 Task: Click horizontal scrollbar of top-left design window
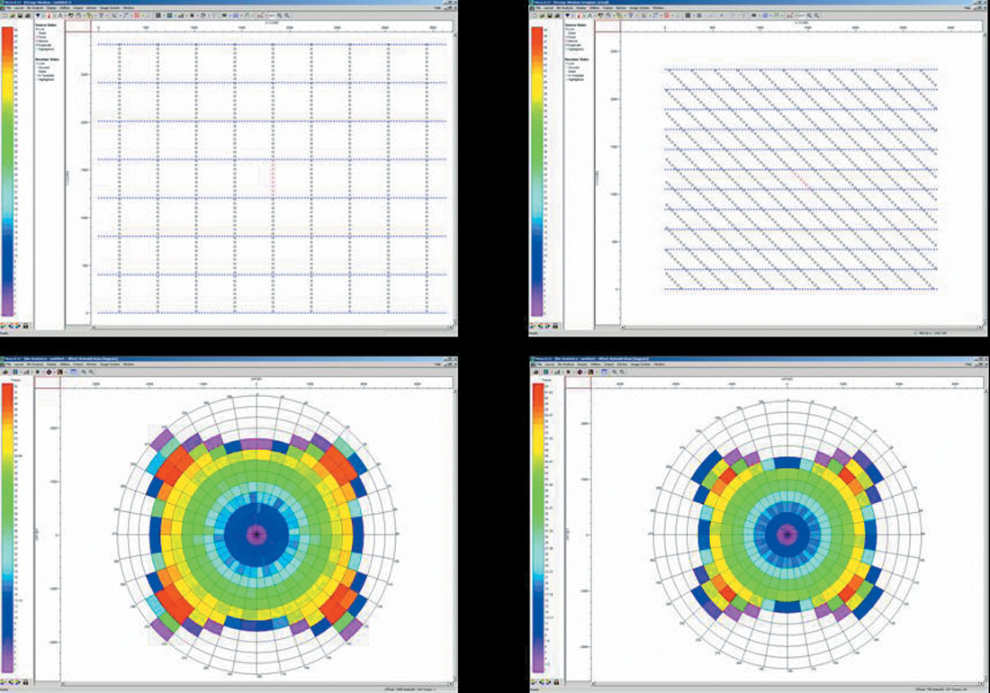click(x=272, y=327)
